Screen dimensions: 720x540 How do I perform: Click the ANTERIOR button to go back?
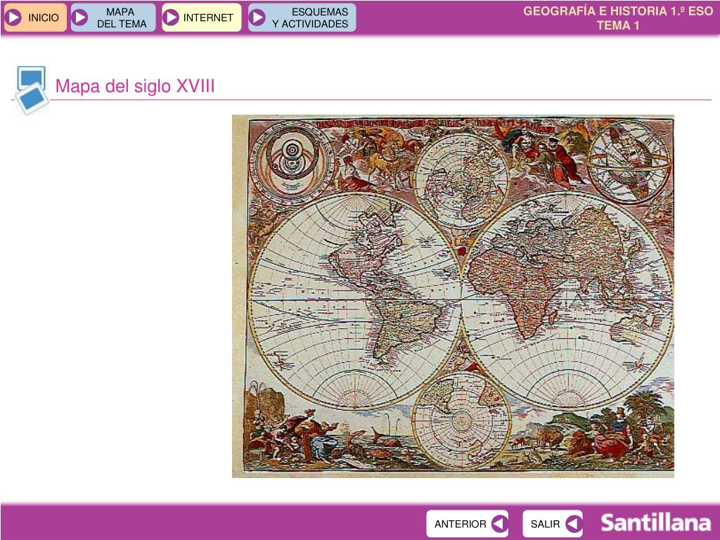tap(468, 523)
